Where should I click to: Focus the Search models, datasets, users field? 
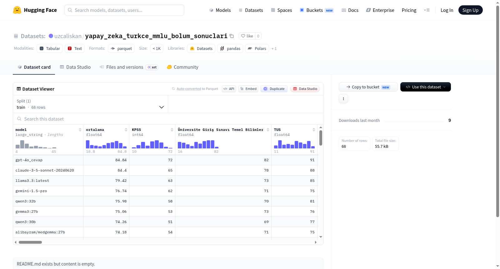(124, 10)
